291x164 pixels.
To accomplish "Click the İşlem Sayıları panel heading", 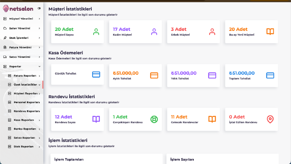I will [182, 160].
